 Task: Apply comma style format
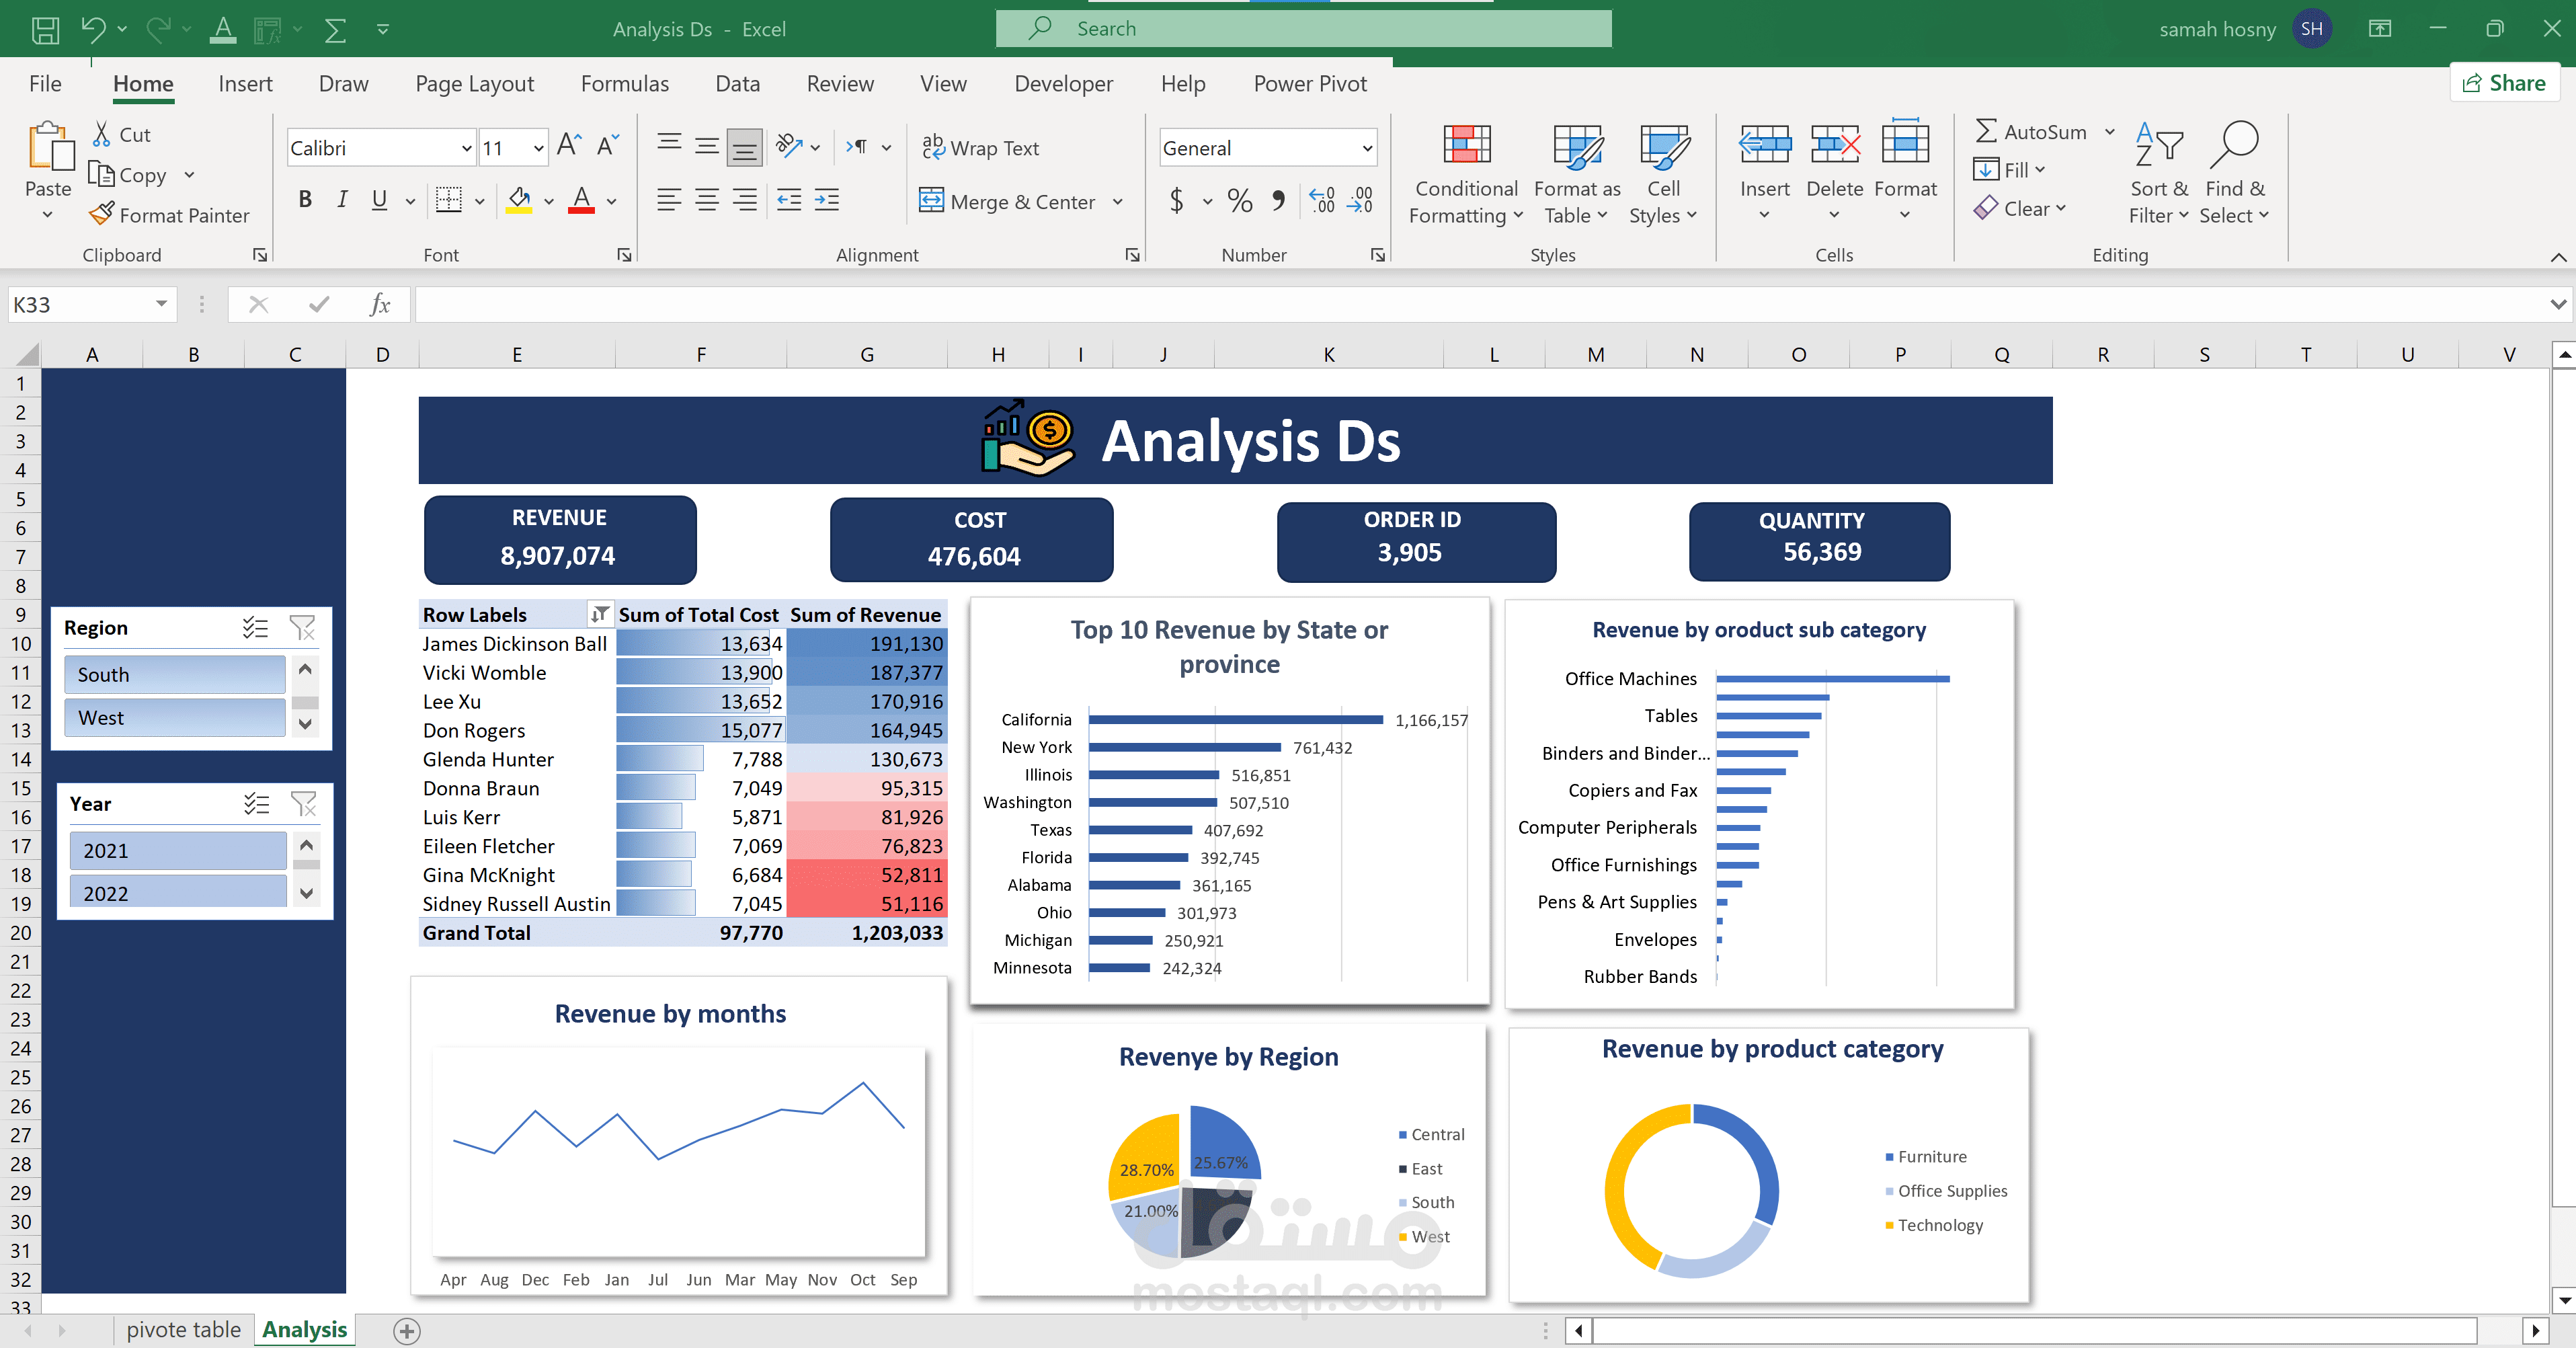1278,201
